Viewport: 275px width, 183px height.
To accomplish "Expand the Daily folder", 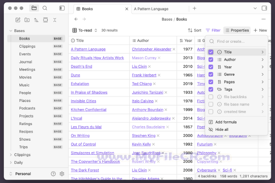I will coord(11,162).
